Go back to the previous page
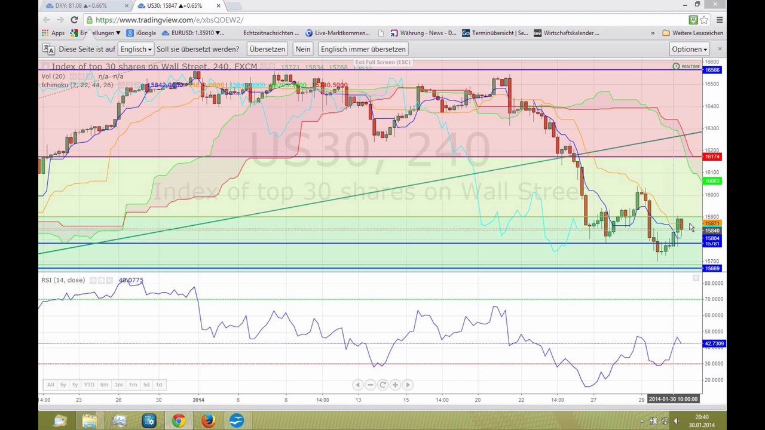This screenshot has width=765, height=430. pyautogui.click(x=47, y=20)
